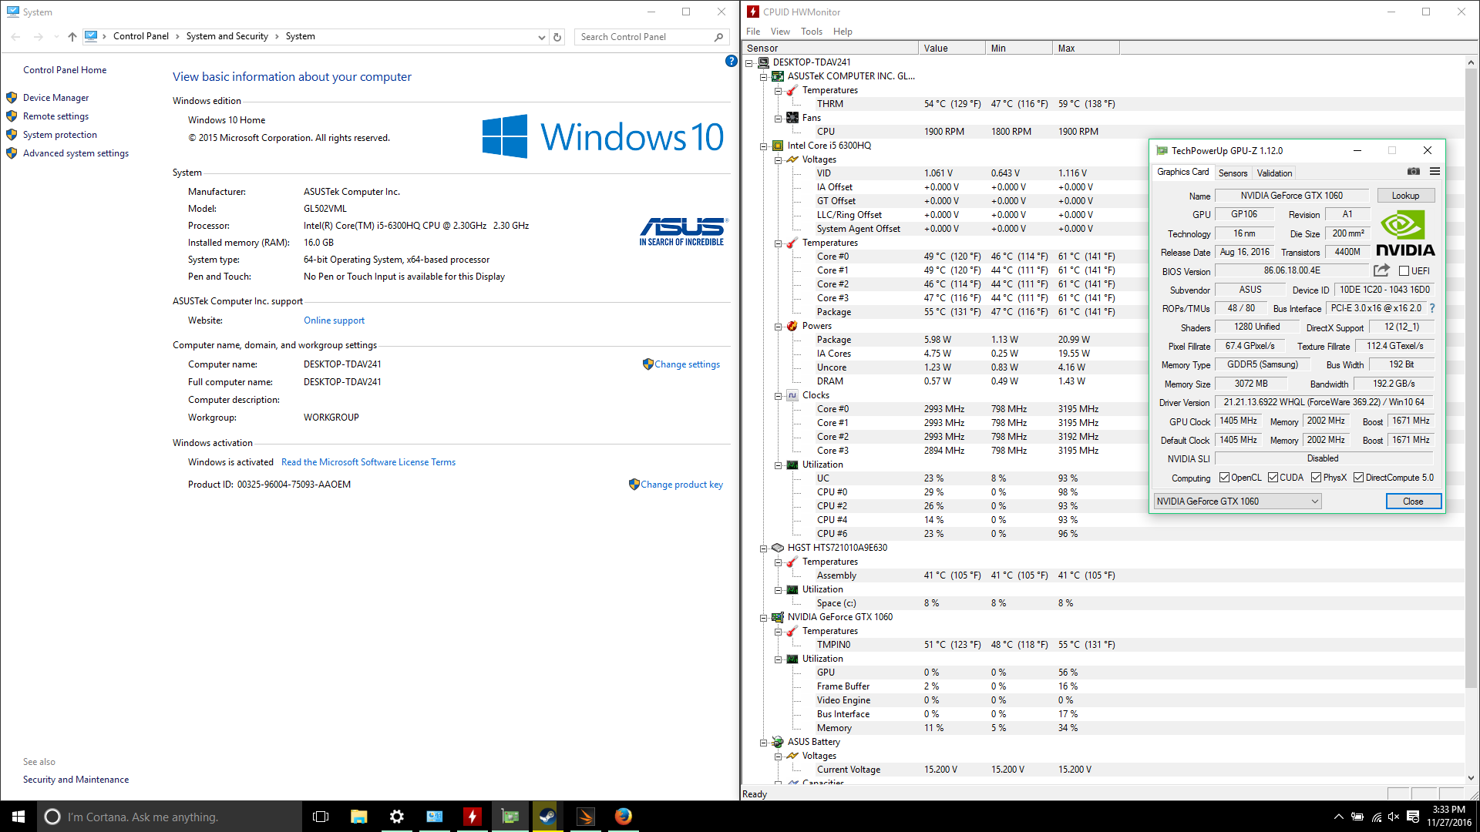Click the HWMonitor scroll up arrow

click(x=1471, y=62)
